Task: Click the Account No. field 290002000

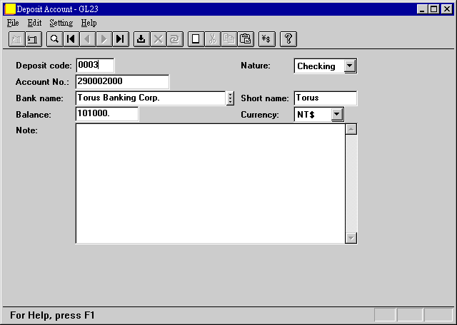Action: [x=122, y=81]
